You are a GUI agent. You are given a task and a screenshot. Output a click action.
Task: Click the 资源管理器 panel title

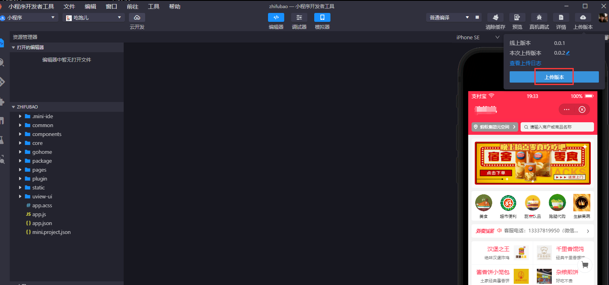click(x=25, y=37)
